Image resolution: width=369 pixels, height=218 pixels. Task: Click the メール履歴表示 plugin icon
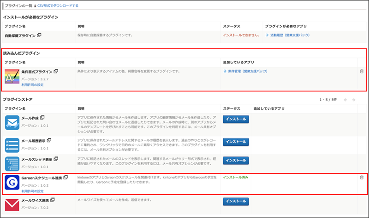[x=12, y=145]
